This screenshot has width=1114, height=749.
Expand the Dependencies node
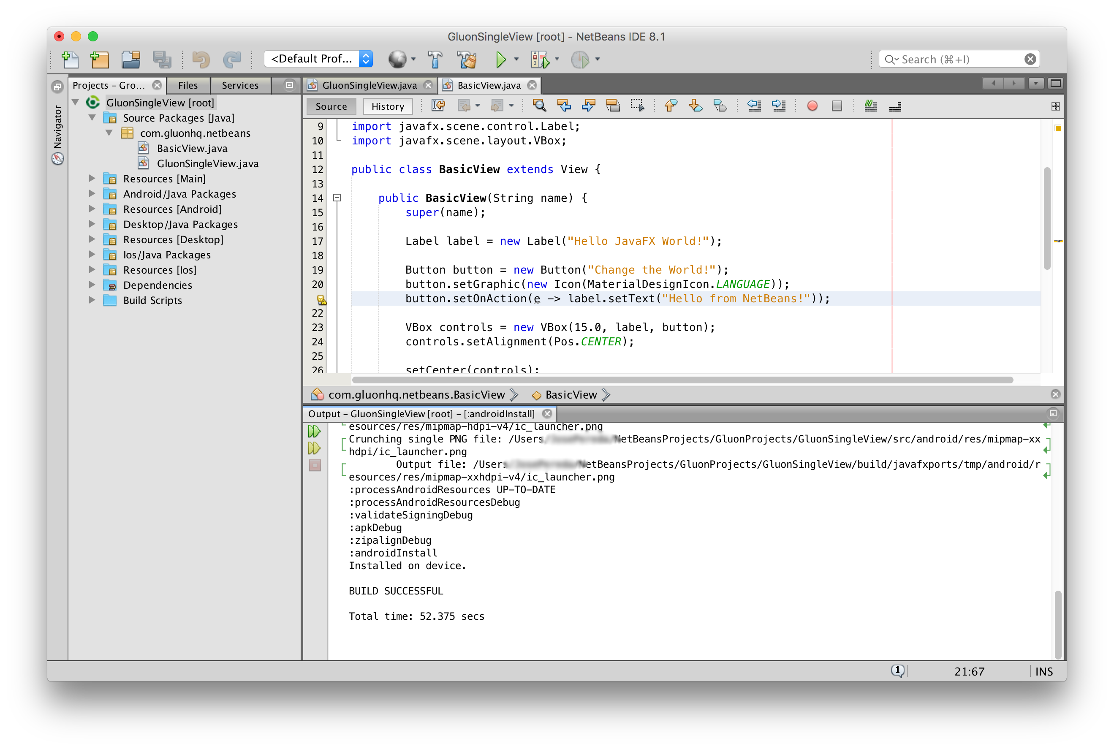tap(92, 285)
